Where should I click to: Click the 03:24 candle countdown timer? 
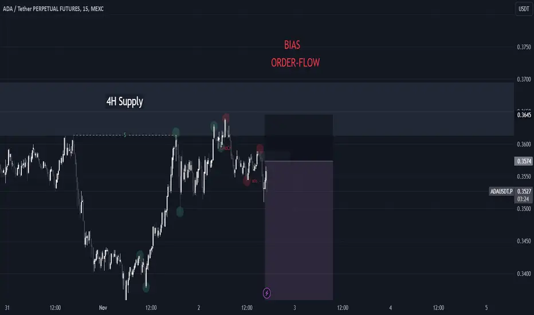pos(523,199)
